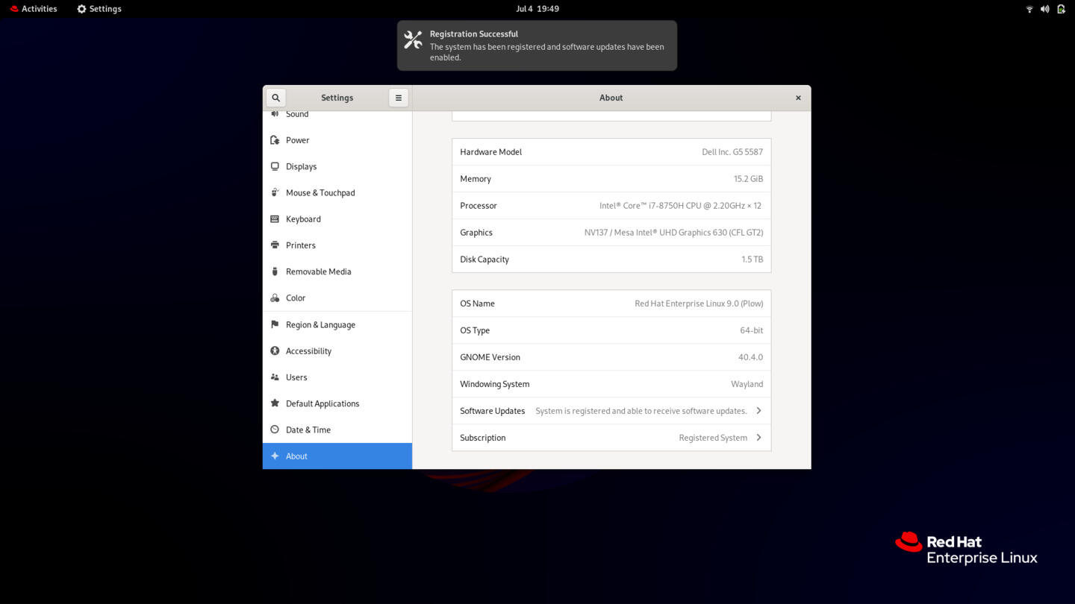Click the About star icon in sidebar

point(275,456)
